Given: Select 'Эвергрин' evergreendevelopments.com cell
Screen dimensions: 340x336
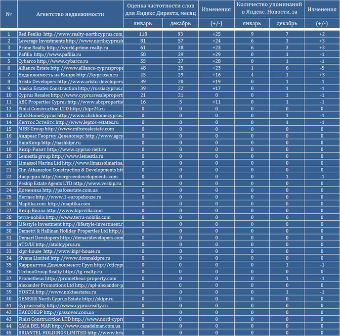Looking at the screenshot, I should [70, 176].
